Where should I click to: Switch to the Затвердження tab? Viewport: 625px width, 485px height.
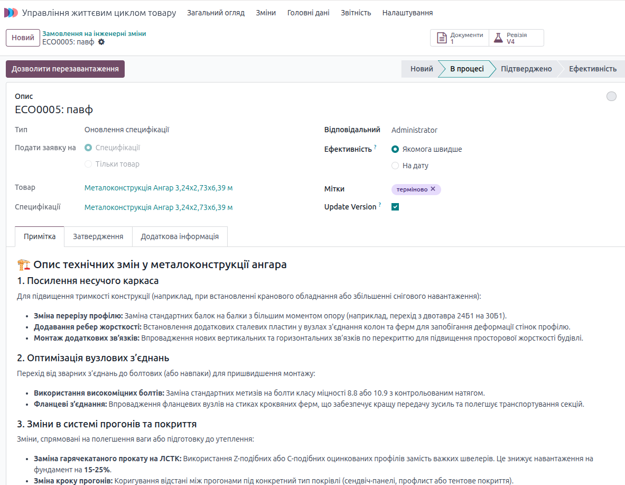[x=98, y=236]
